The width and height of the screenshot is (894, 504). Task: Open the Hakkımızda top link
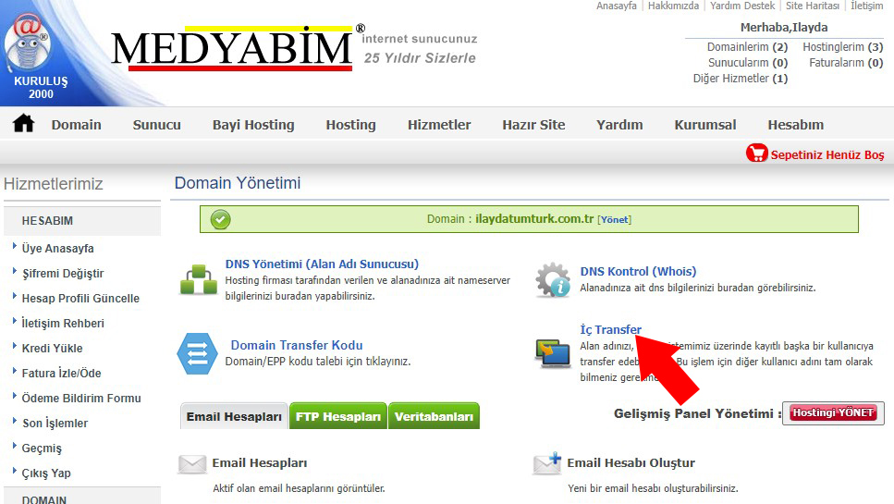pos(673,6)
